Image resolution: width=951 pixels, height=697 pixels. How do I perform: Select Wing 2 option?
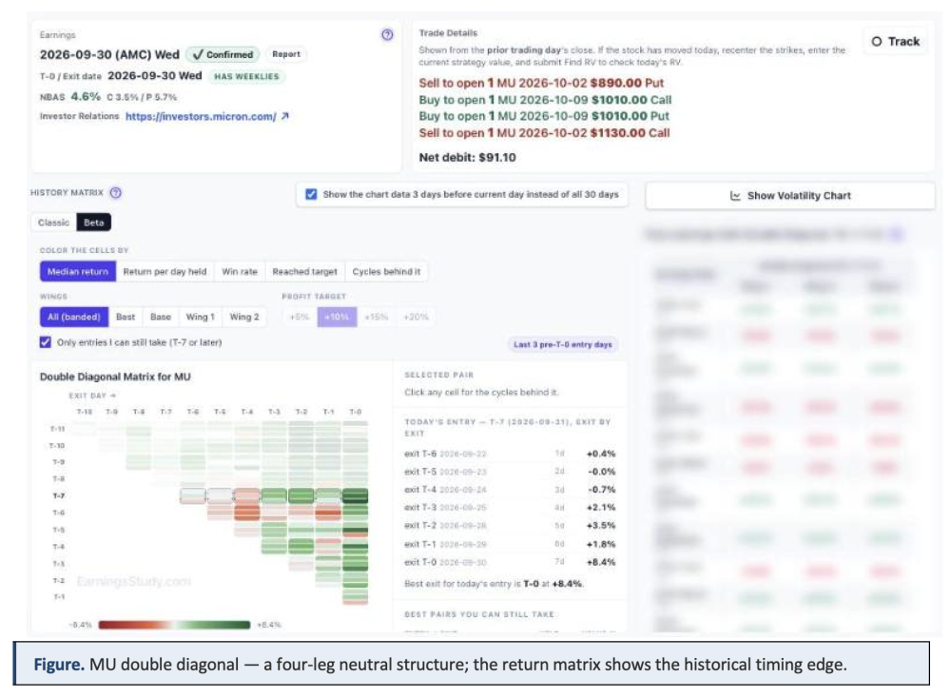[x=244, y=317]
